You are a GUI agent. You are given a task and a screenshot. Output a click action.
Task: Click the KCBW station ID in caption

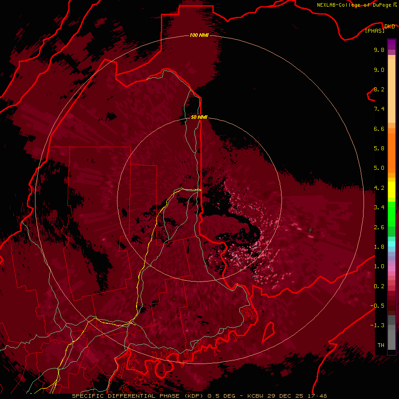pyautogui.click(x=255, y=396)
